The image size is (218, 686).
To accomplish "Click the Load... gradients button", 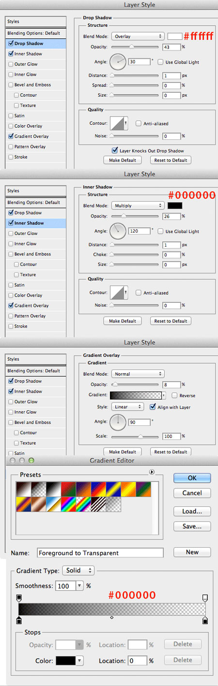I will [x=192, y=511].
